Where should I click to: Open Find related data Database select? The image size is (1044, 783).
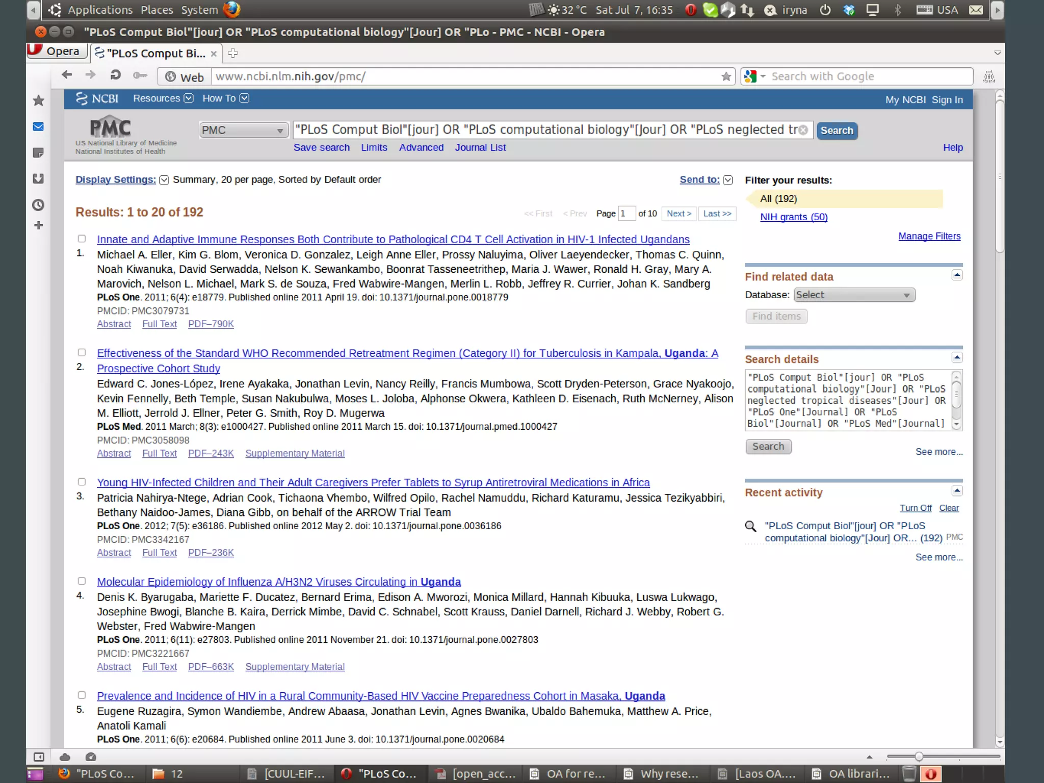point(854,295)
